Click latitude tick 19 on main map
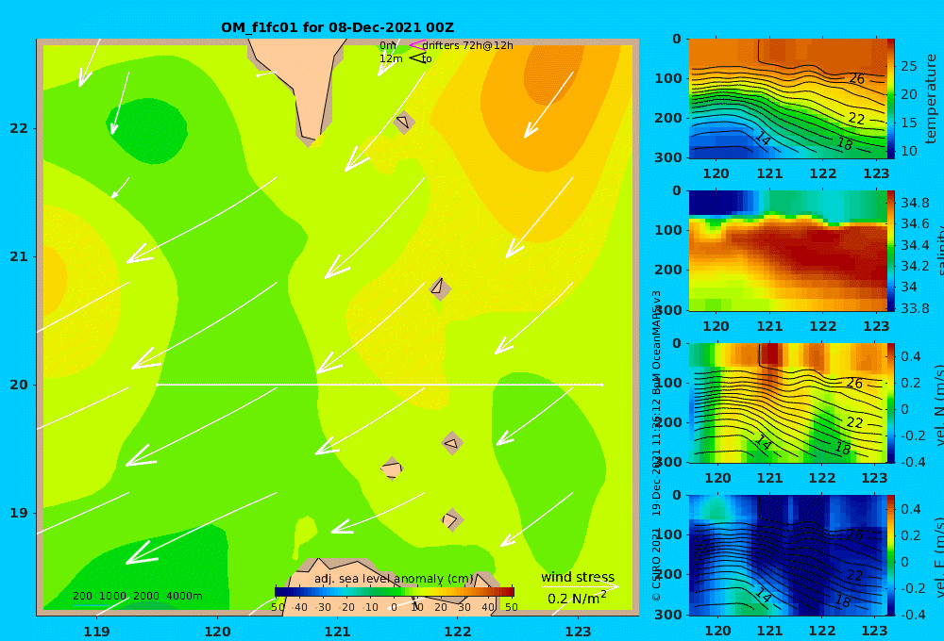Viewport: 944px width, 641px height. tap(18, 513)
